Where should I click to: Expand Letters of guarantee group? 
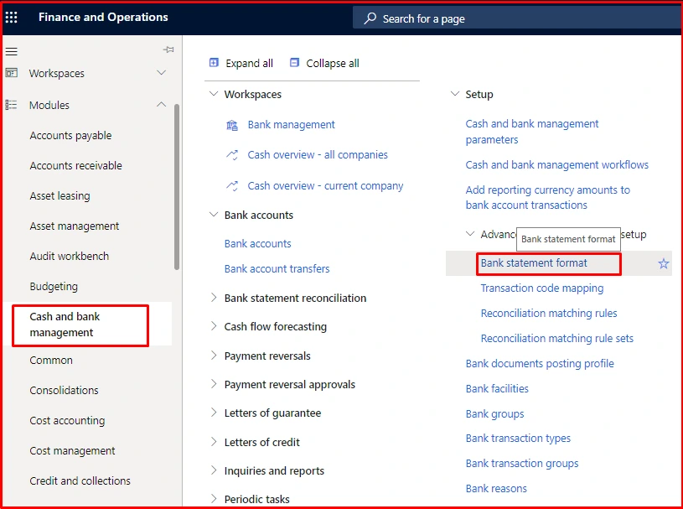pos(214,413)
